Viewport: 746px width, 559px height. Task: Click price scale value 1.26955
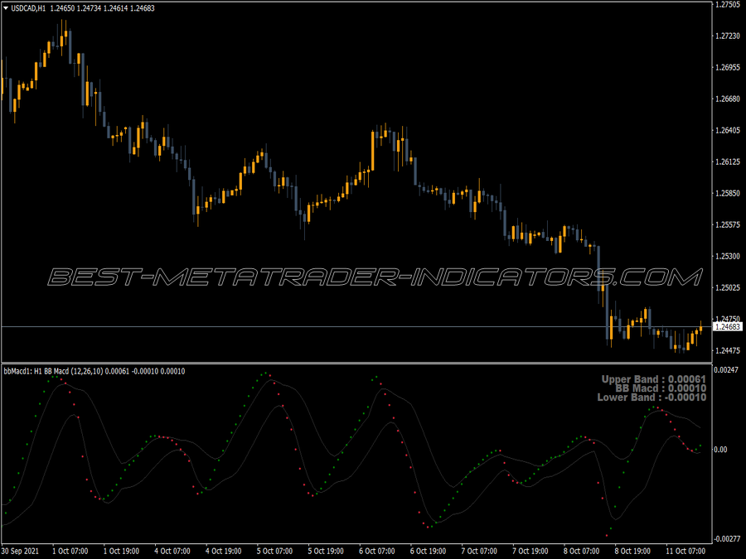click(x=728, y=67)
